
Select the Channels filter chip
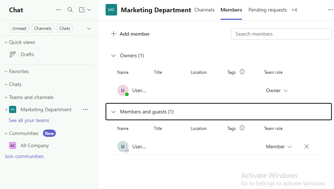click(x=43, y=28)
